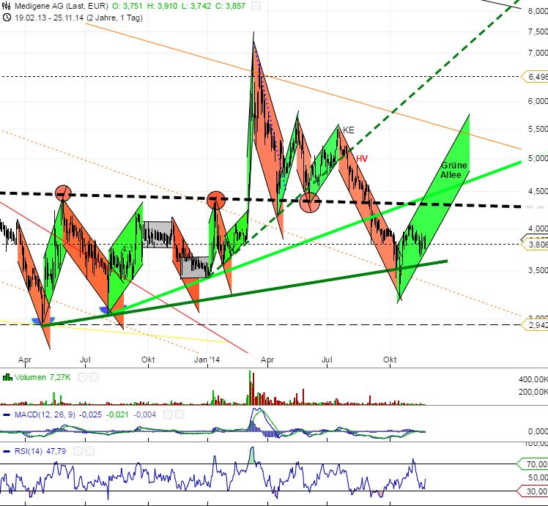The height and width of the screenshot is (506, 548).
Task: Open the MACD indicator settings gear
Action: coord(168,415)
